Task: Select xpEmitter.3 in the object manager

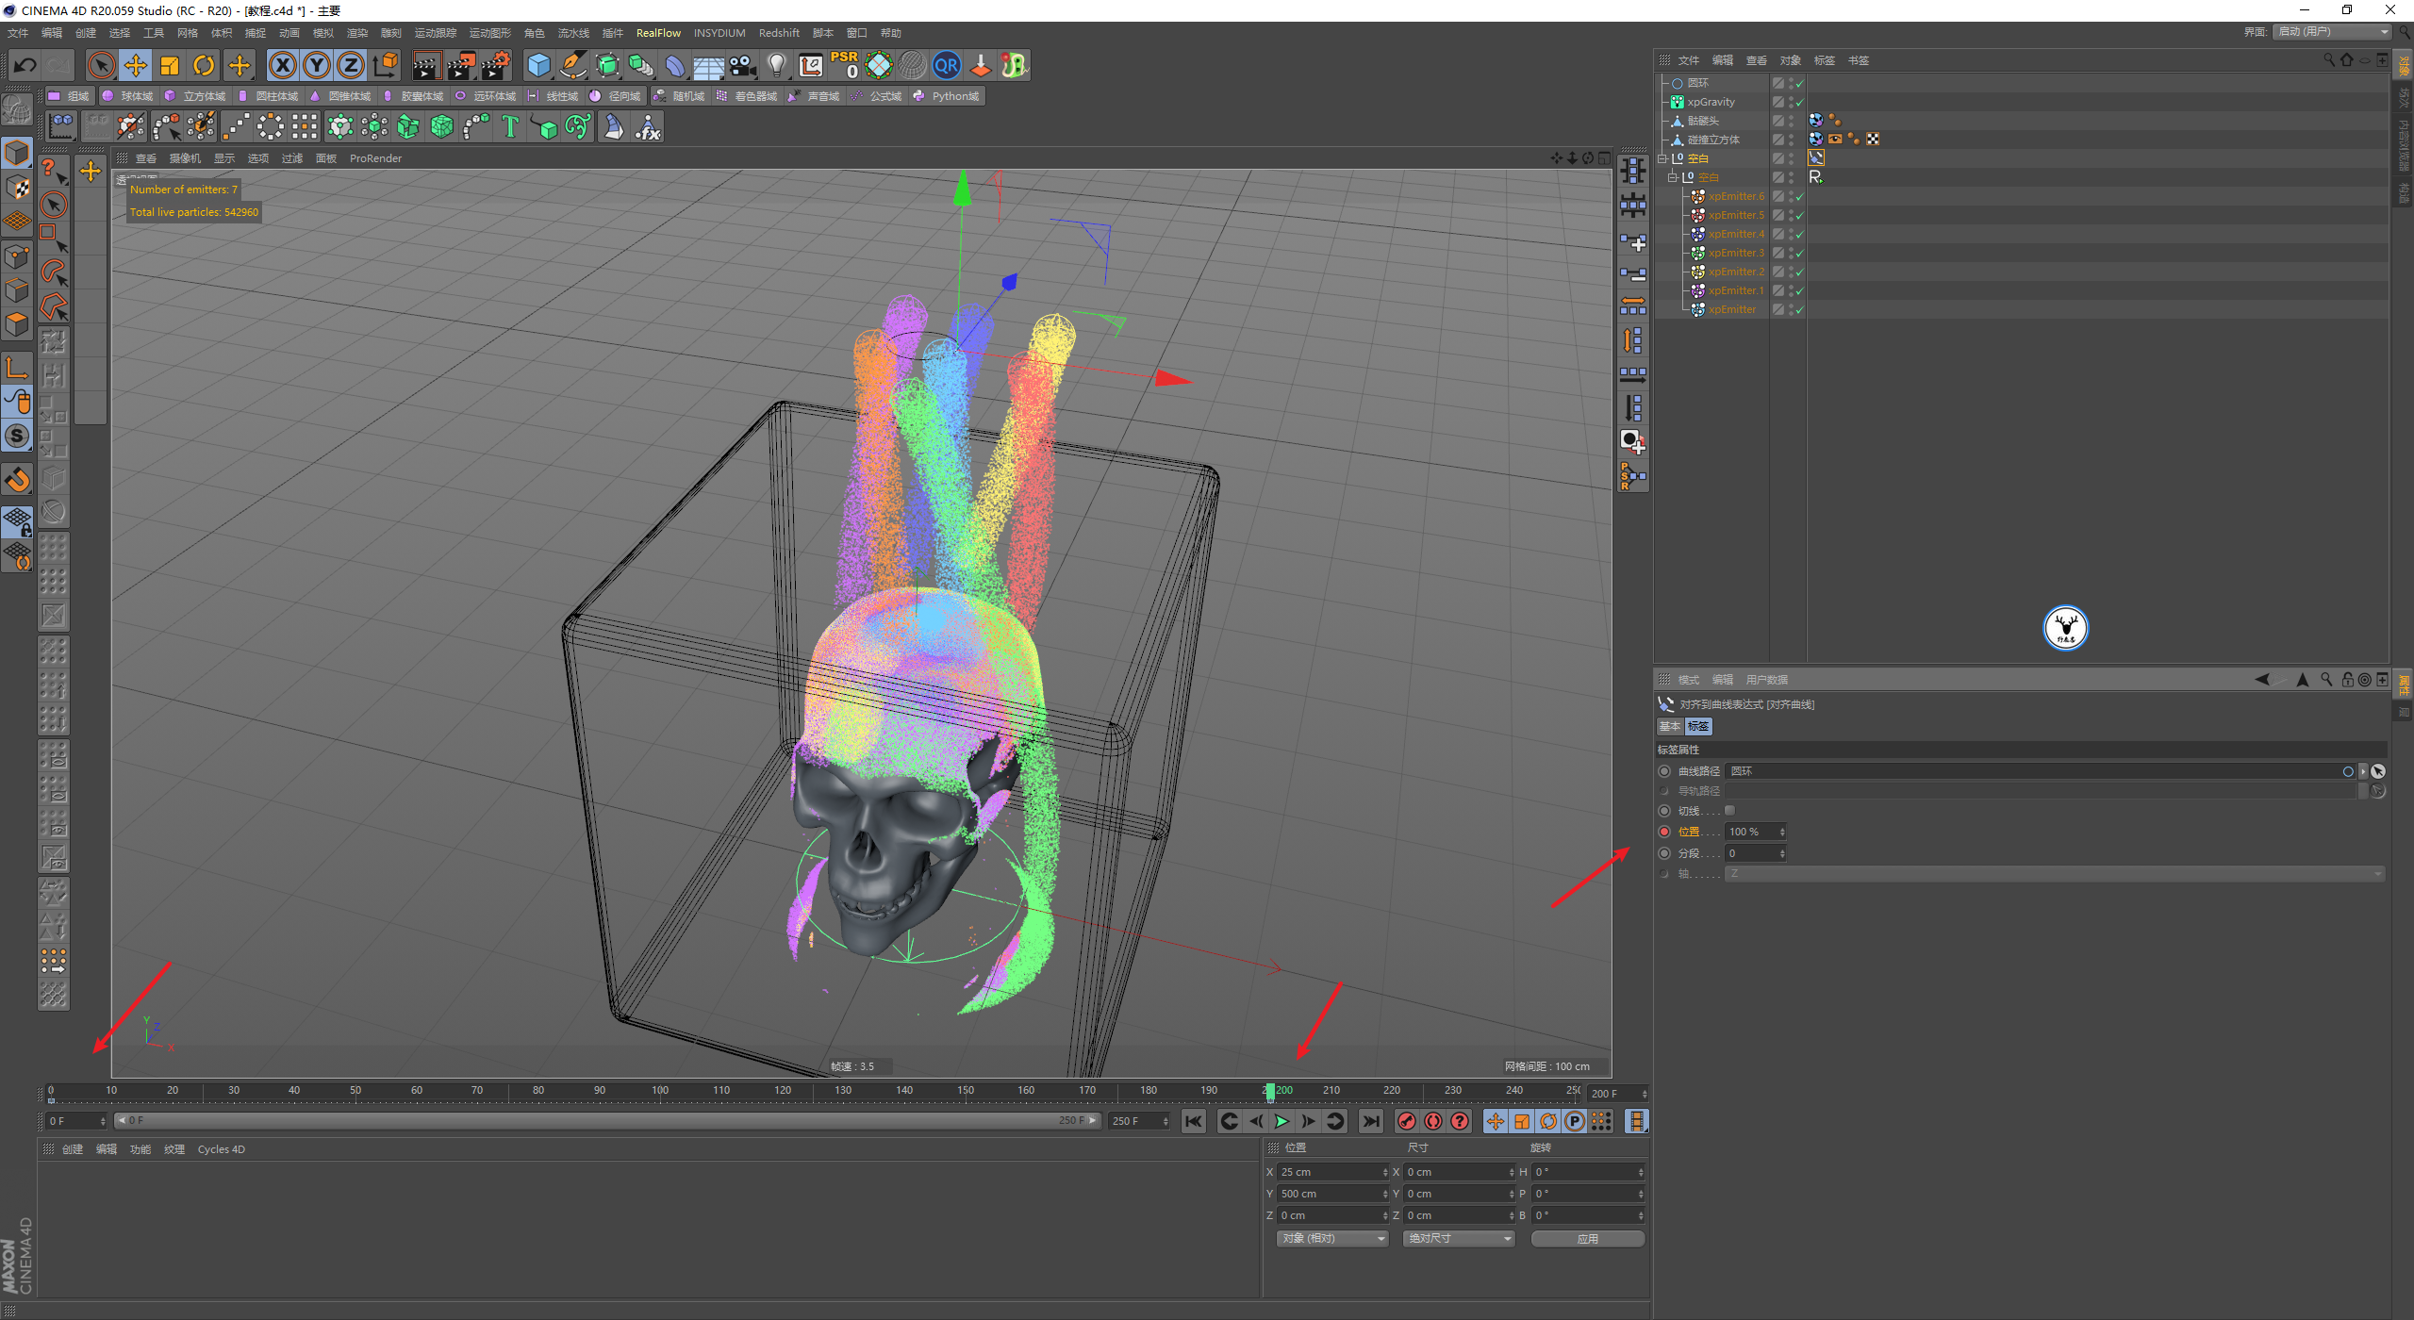Action: (1735, 253)
